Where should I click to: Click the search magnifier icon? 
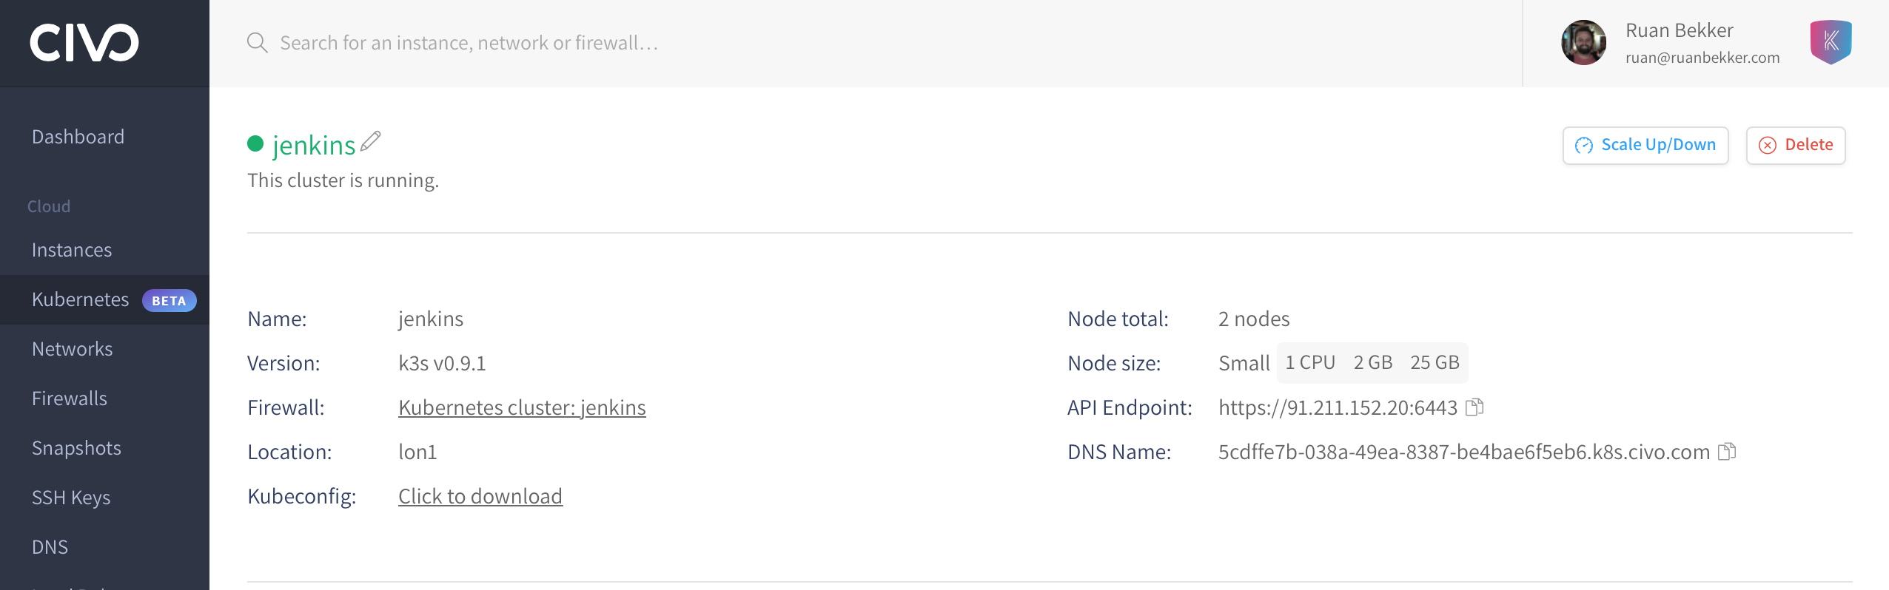257,43
